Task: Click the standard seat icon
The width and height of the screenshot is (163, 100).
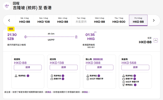Action: point(124,85)
